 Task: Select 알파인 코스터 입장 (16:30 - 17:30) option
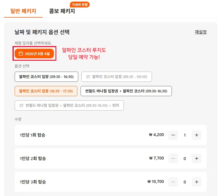[46, 91]
